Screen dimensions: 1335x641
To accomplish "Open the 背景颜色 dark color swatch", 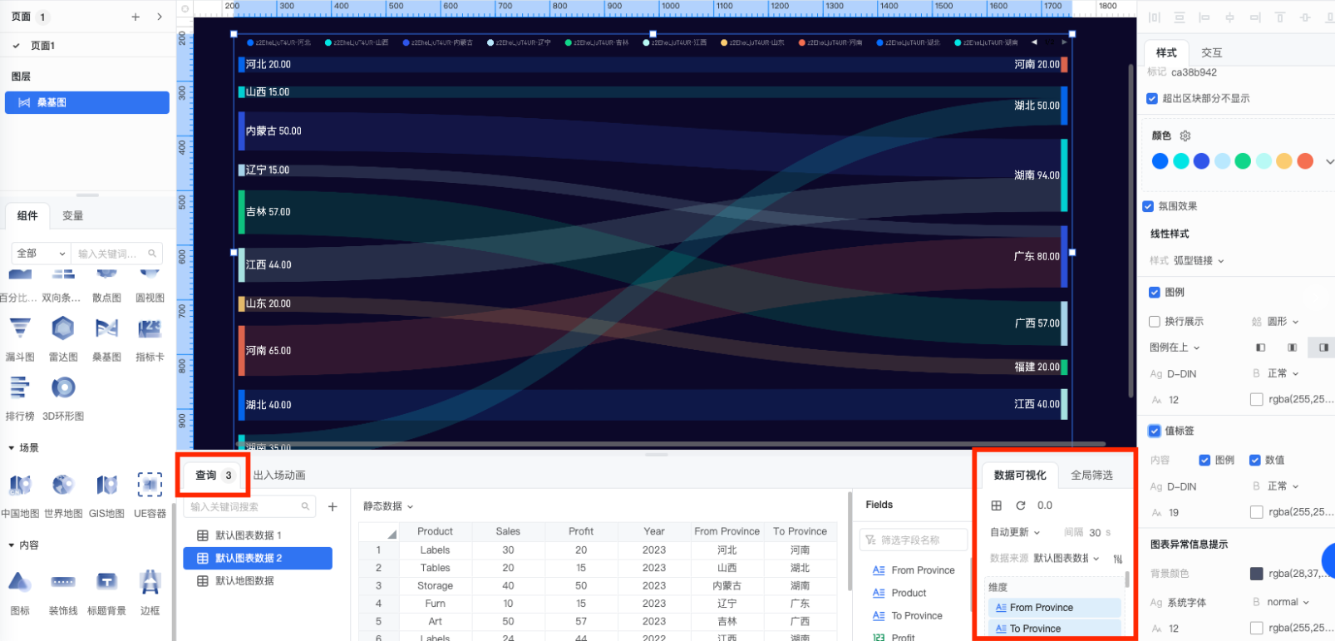I will click(x=1257, y=574).
